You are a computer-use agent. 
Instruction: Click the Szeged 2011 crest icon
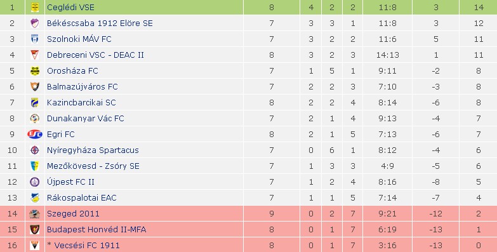(x=35, y=214)
